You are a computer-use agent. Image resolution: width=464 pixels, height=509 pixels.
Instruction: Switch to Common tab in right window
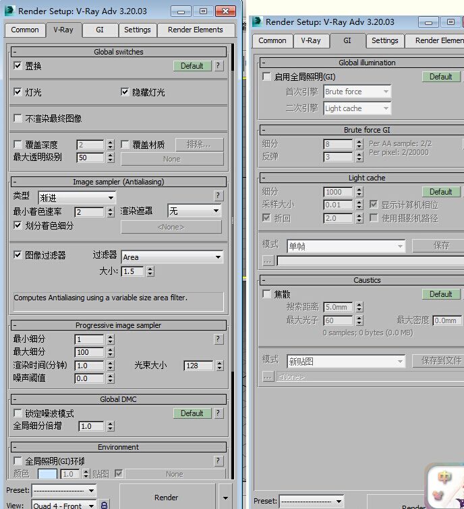(272, 40)
